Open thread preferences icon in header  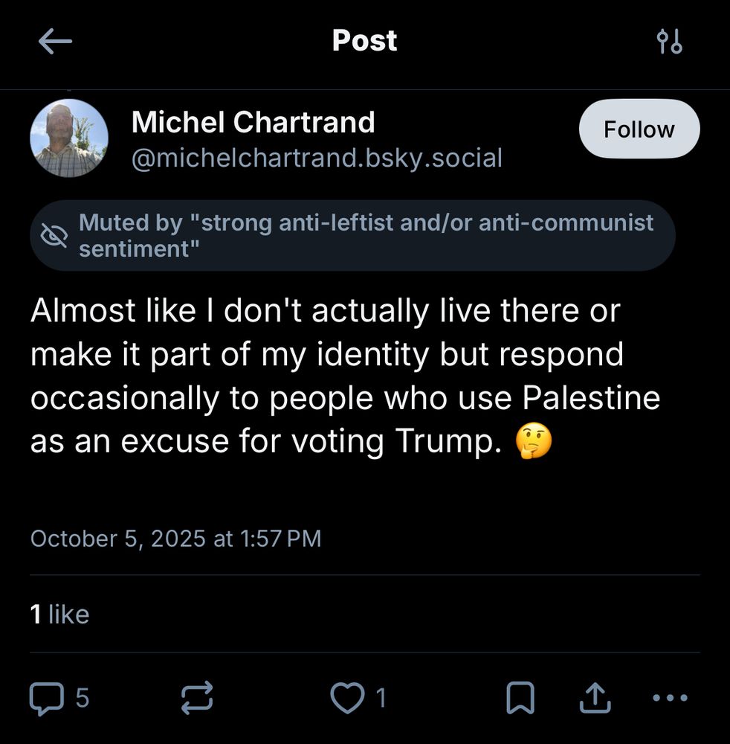coord(669,42)
